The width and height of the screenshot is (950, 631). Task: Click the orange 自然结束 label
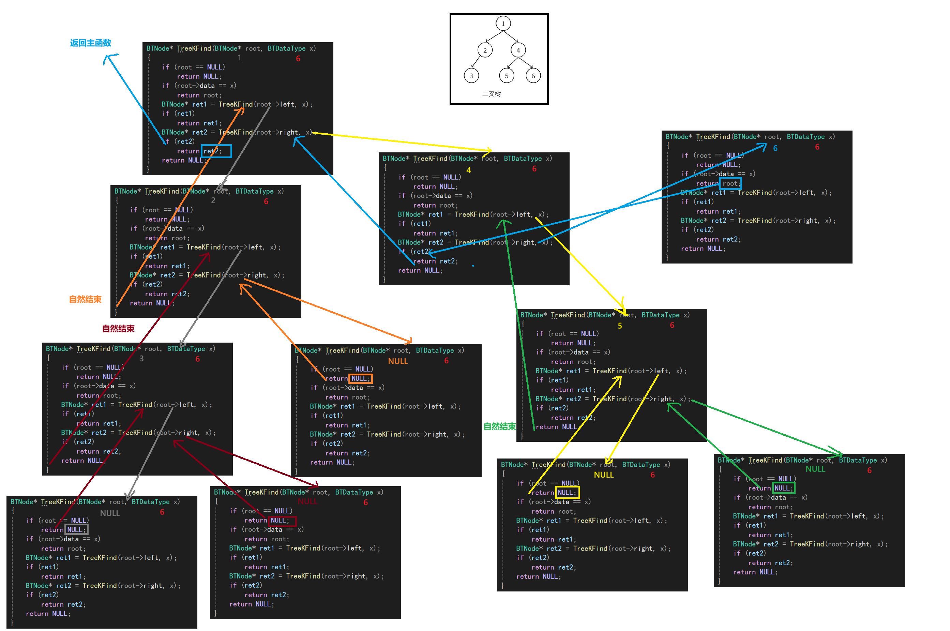point(85,299)
